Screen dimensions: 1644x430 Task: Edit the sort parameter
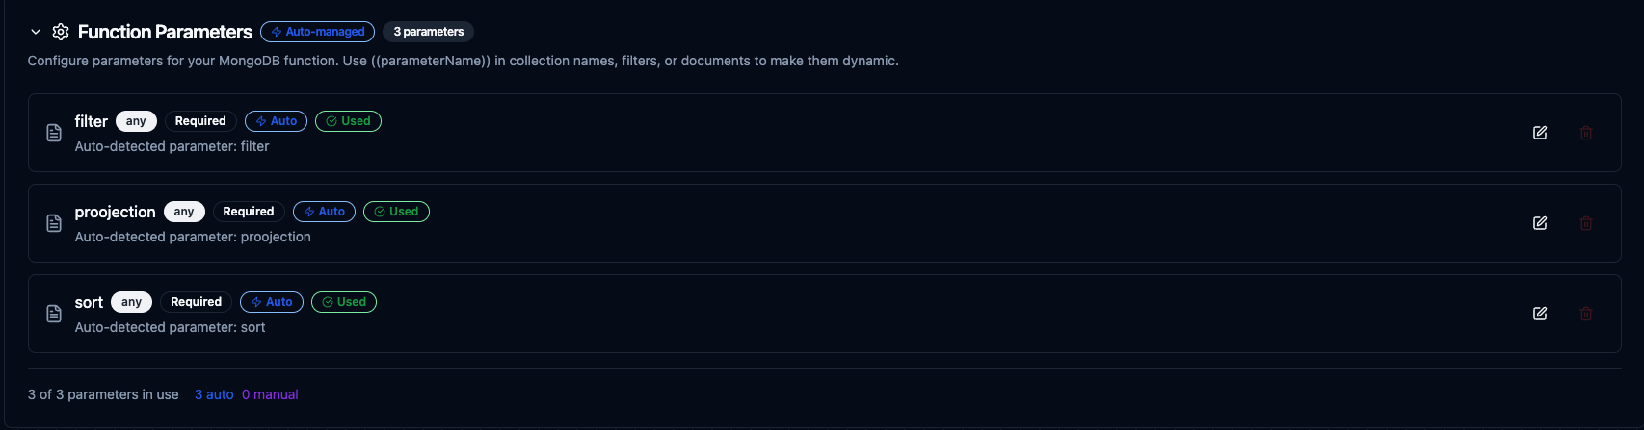pyautogui.click(x=1540, y=314)
